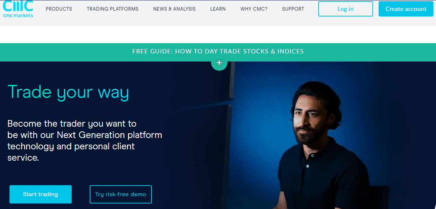
Task: Open the Why CMC? menu
Action: pyautogui.click(x=254, y=9)
